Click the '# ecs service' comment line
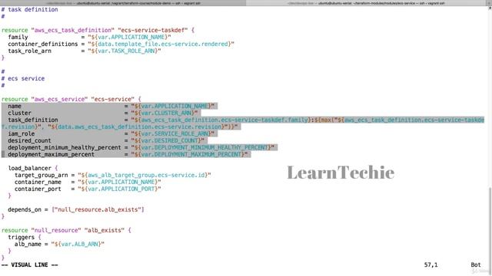The image size is (492, 276). point(23,78)
